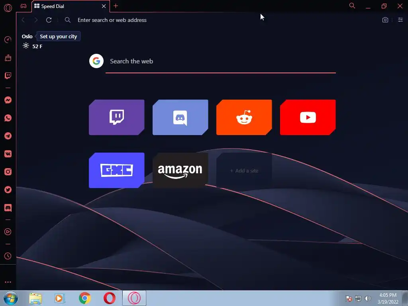The width and height of the screenshot is (408, 306).
Task: Focus the address bar search field
Action: (x=221, y=20)
